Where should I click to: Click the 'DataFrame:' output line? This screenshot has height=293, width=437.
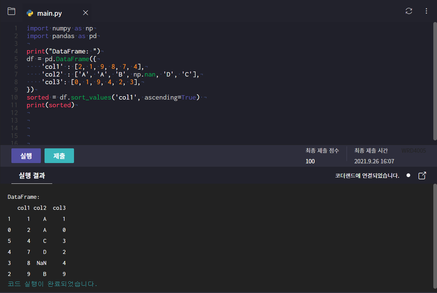point(24,197)
